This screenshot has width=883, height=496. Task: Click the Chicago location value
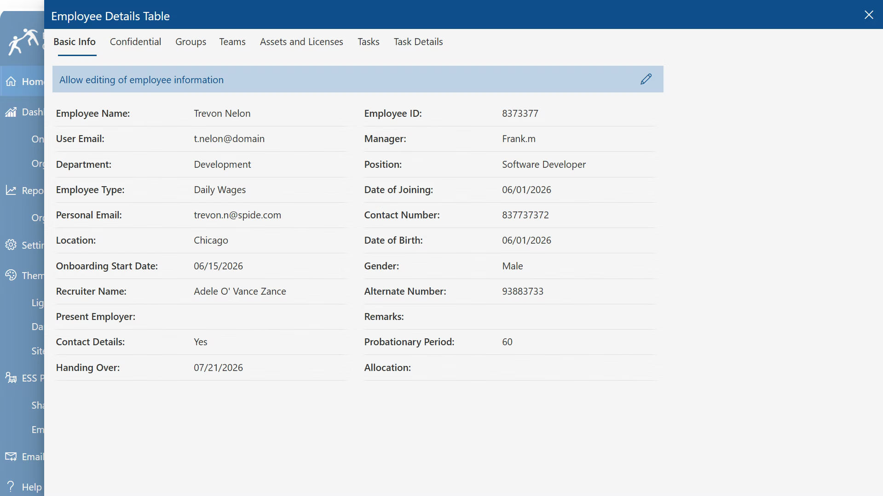(211, 240)
